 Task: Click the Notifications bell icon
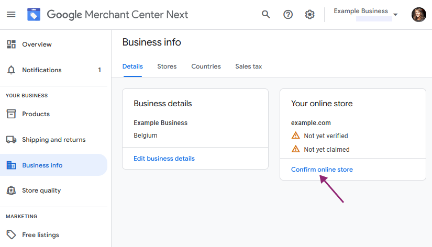[11, 70]
